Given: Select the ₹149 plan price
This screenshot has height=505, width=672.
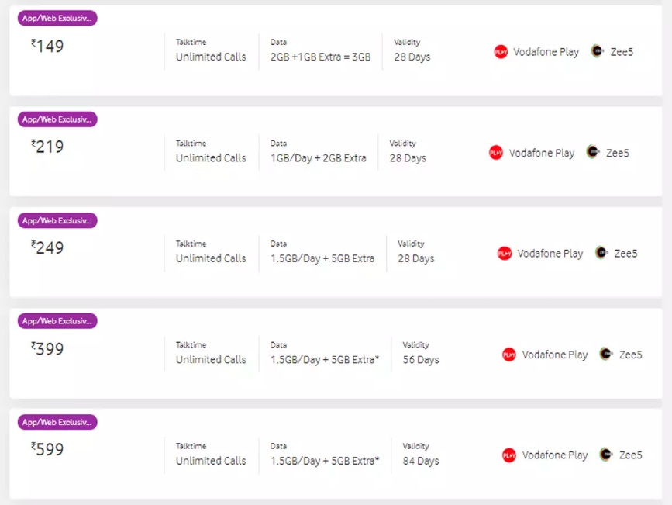Looking at the screenshot, I should click(48, 47).
